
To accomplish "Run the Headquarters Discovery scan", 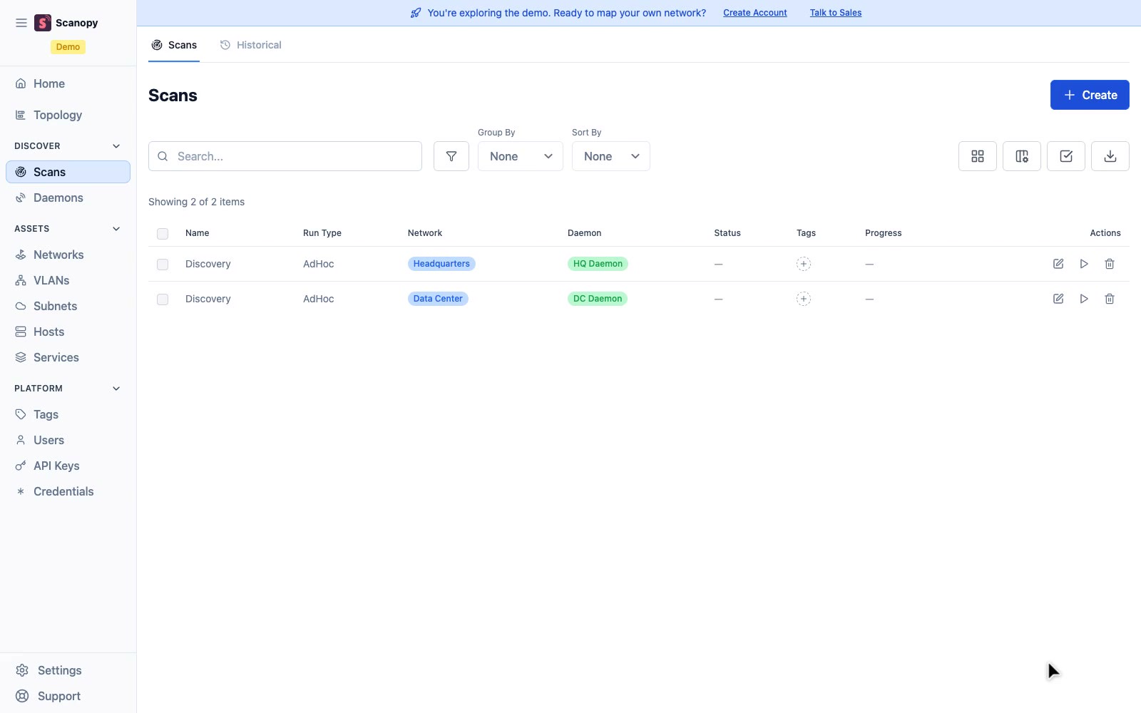I will (1084, 264).
